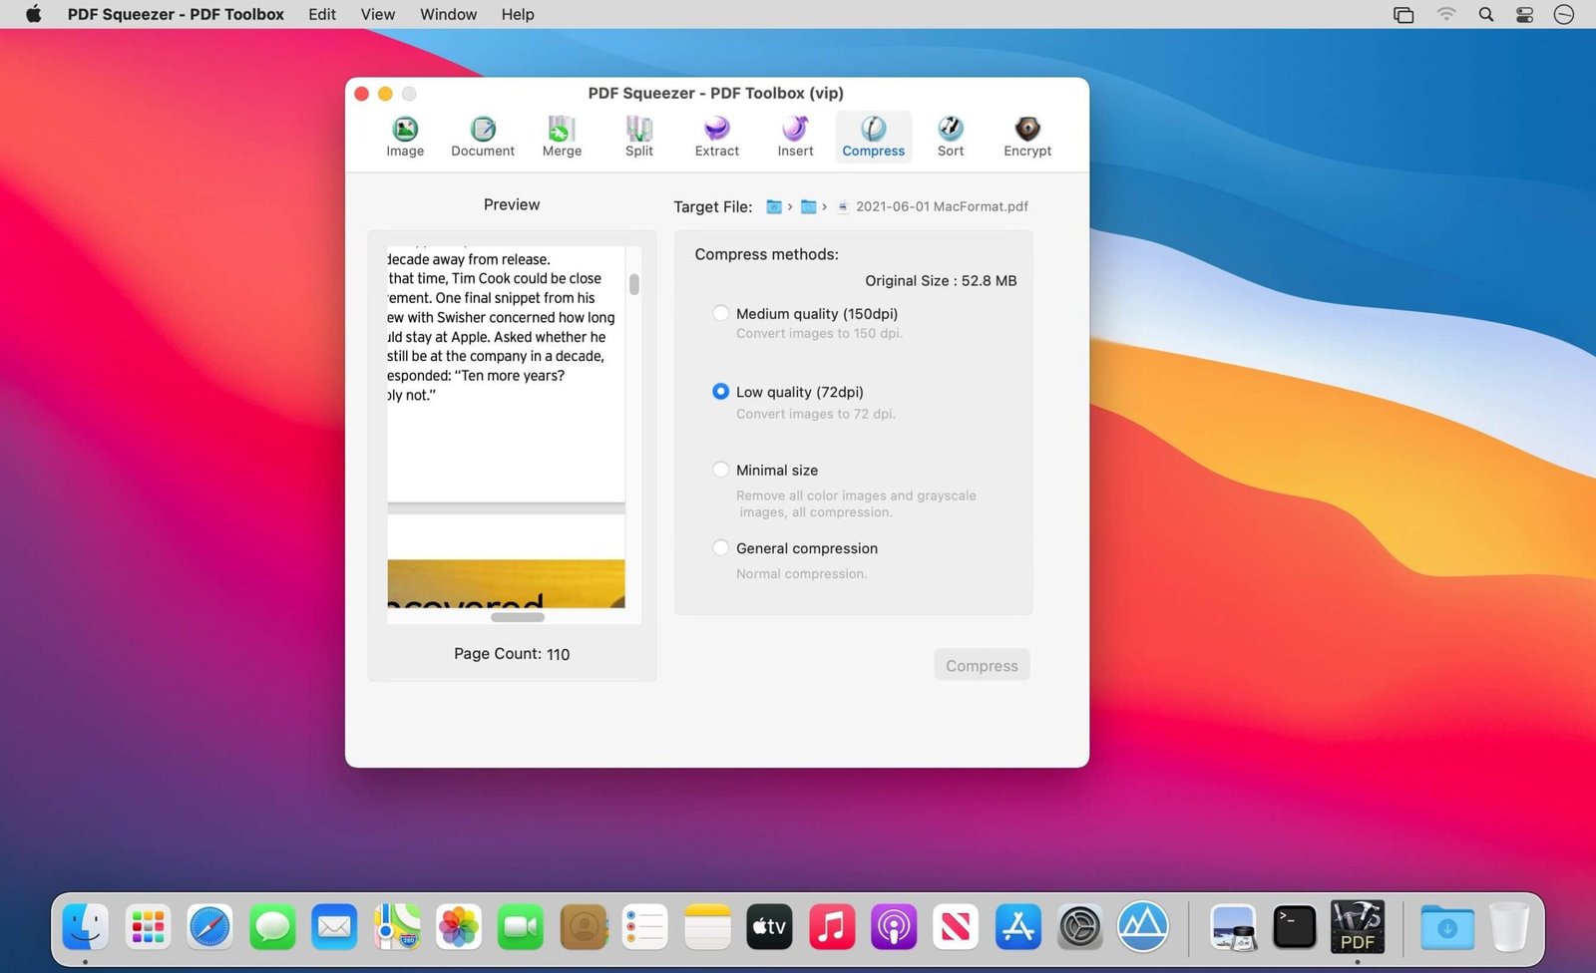Viewport: 1596px width, 973px height.
Task: Open the Window menu
Action: point(448,14)
